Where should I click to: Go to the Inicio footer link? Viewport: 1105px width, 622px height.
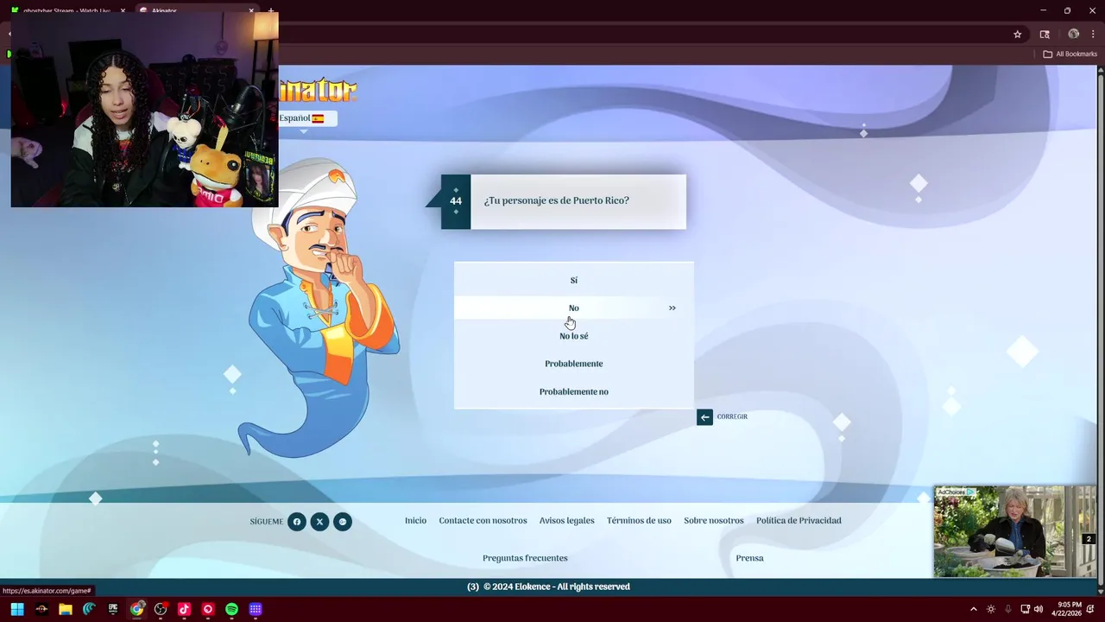[415, 521]
